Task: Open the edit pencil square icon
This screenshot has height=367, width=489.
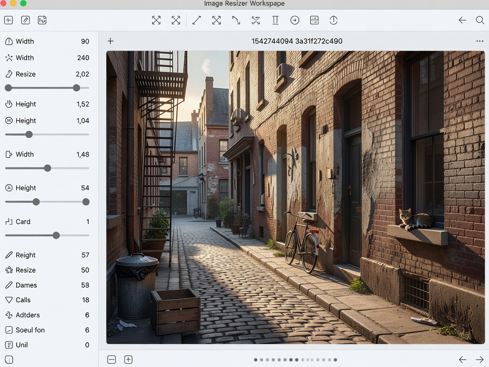Action: (25, 20)
